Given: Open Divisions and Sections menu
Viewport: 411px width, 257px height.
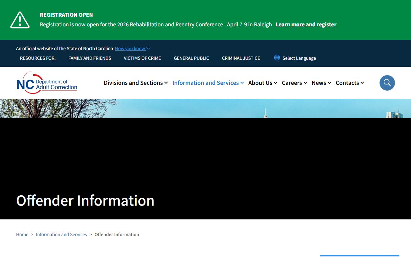Looking at the screenshot, I should (x=136, y=83).
